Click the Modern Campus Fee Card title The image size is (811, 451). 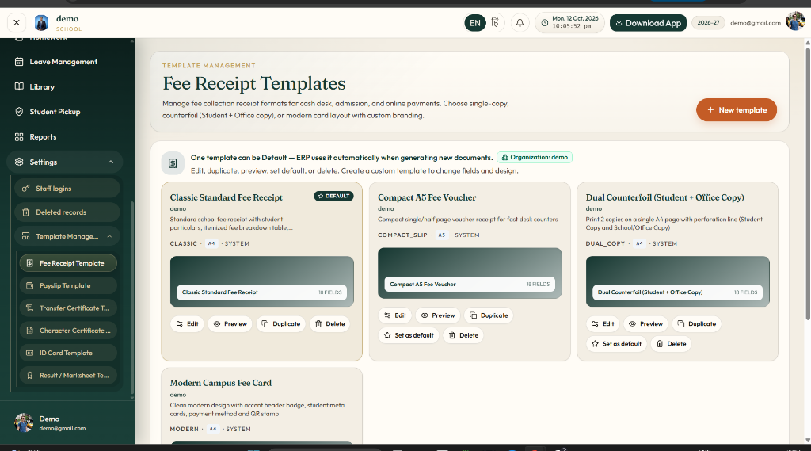221,383
